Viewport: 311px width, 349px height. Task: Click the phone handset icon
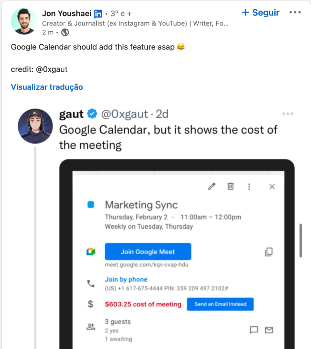(x=91, y=284)
